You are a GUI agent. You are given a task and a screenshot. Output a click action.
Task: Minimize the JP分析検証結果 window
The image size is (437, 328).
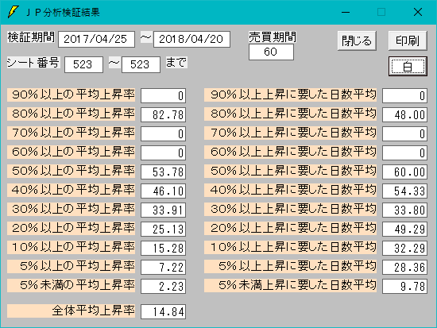click(x=346, y=12)
